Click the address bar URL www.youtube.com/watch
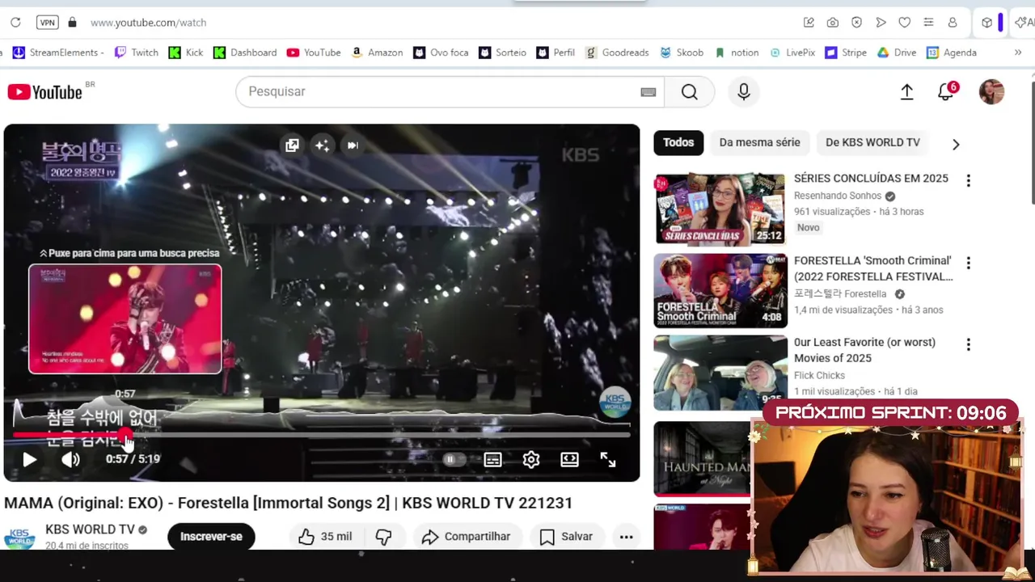1035x582 pixels. pyautogui.click(x=148, y=23)
